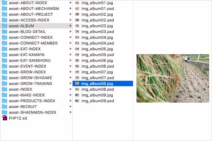Viewport: 212px width, 141px height.
Task: Select the img_album01.jpg file icon
Action: tap(77, 3)
